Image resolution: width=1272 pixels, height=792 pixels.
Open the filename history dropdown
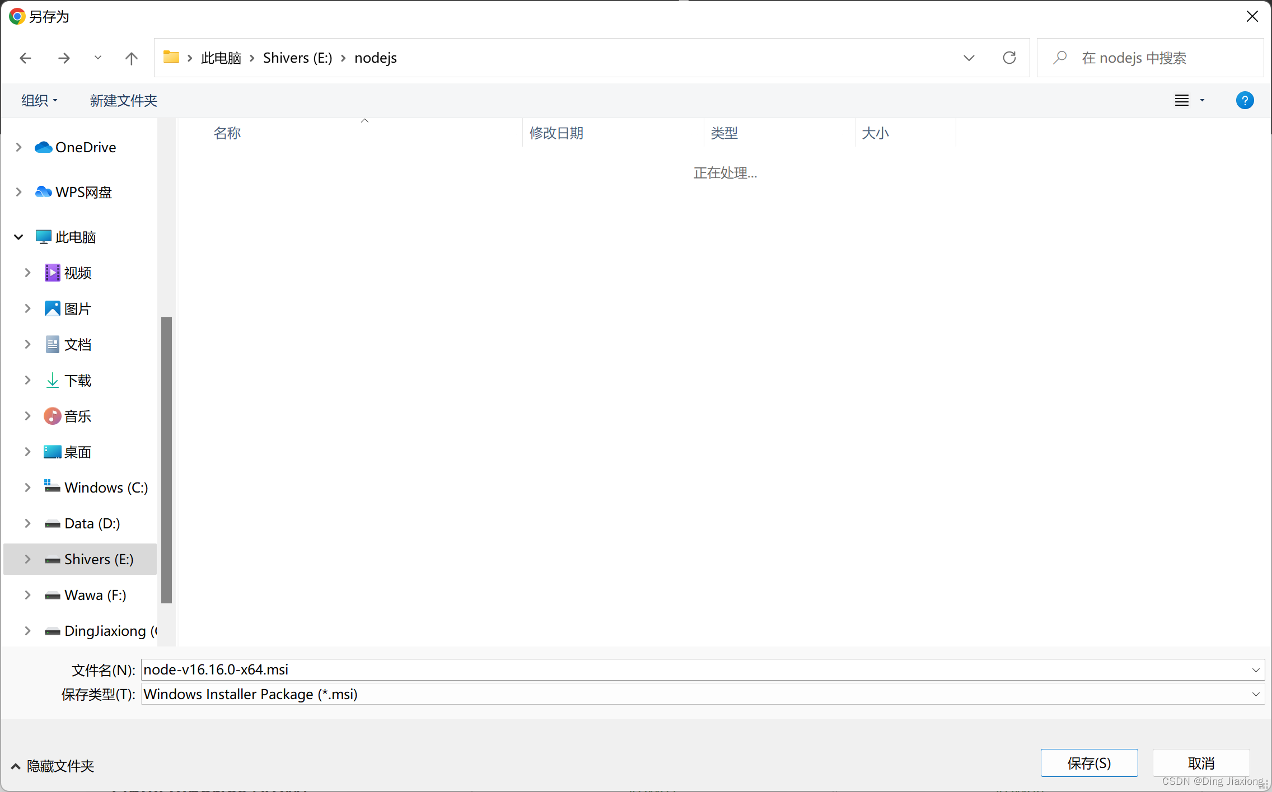[1256, 669]
